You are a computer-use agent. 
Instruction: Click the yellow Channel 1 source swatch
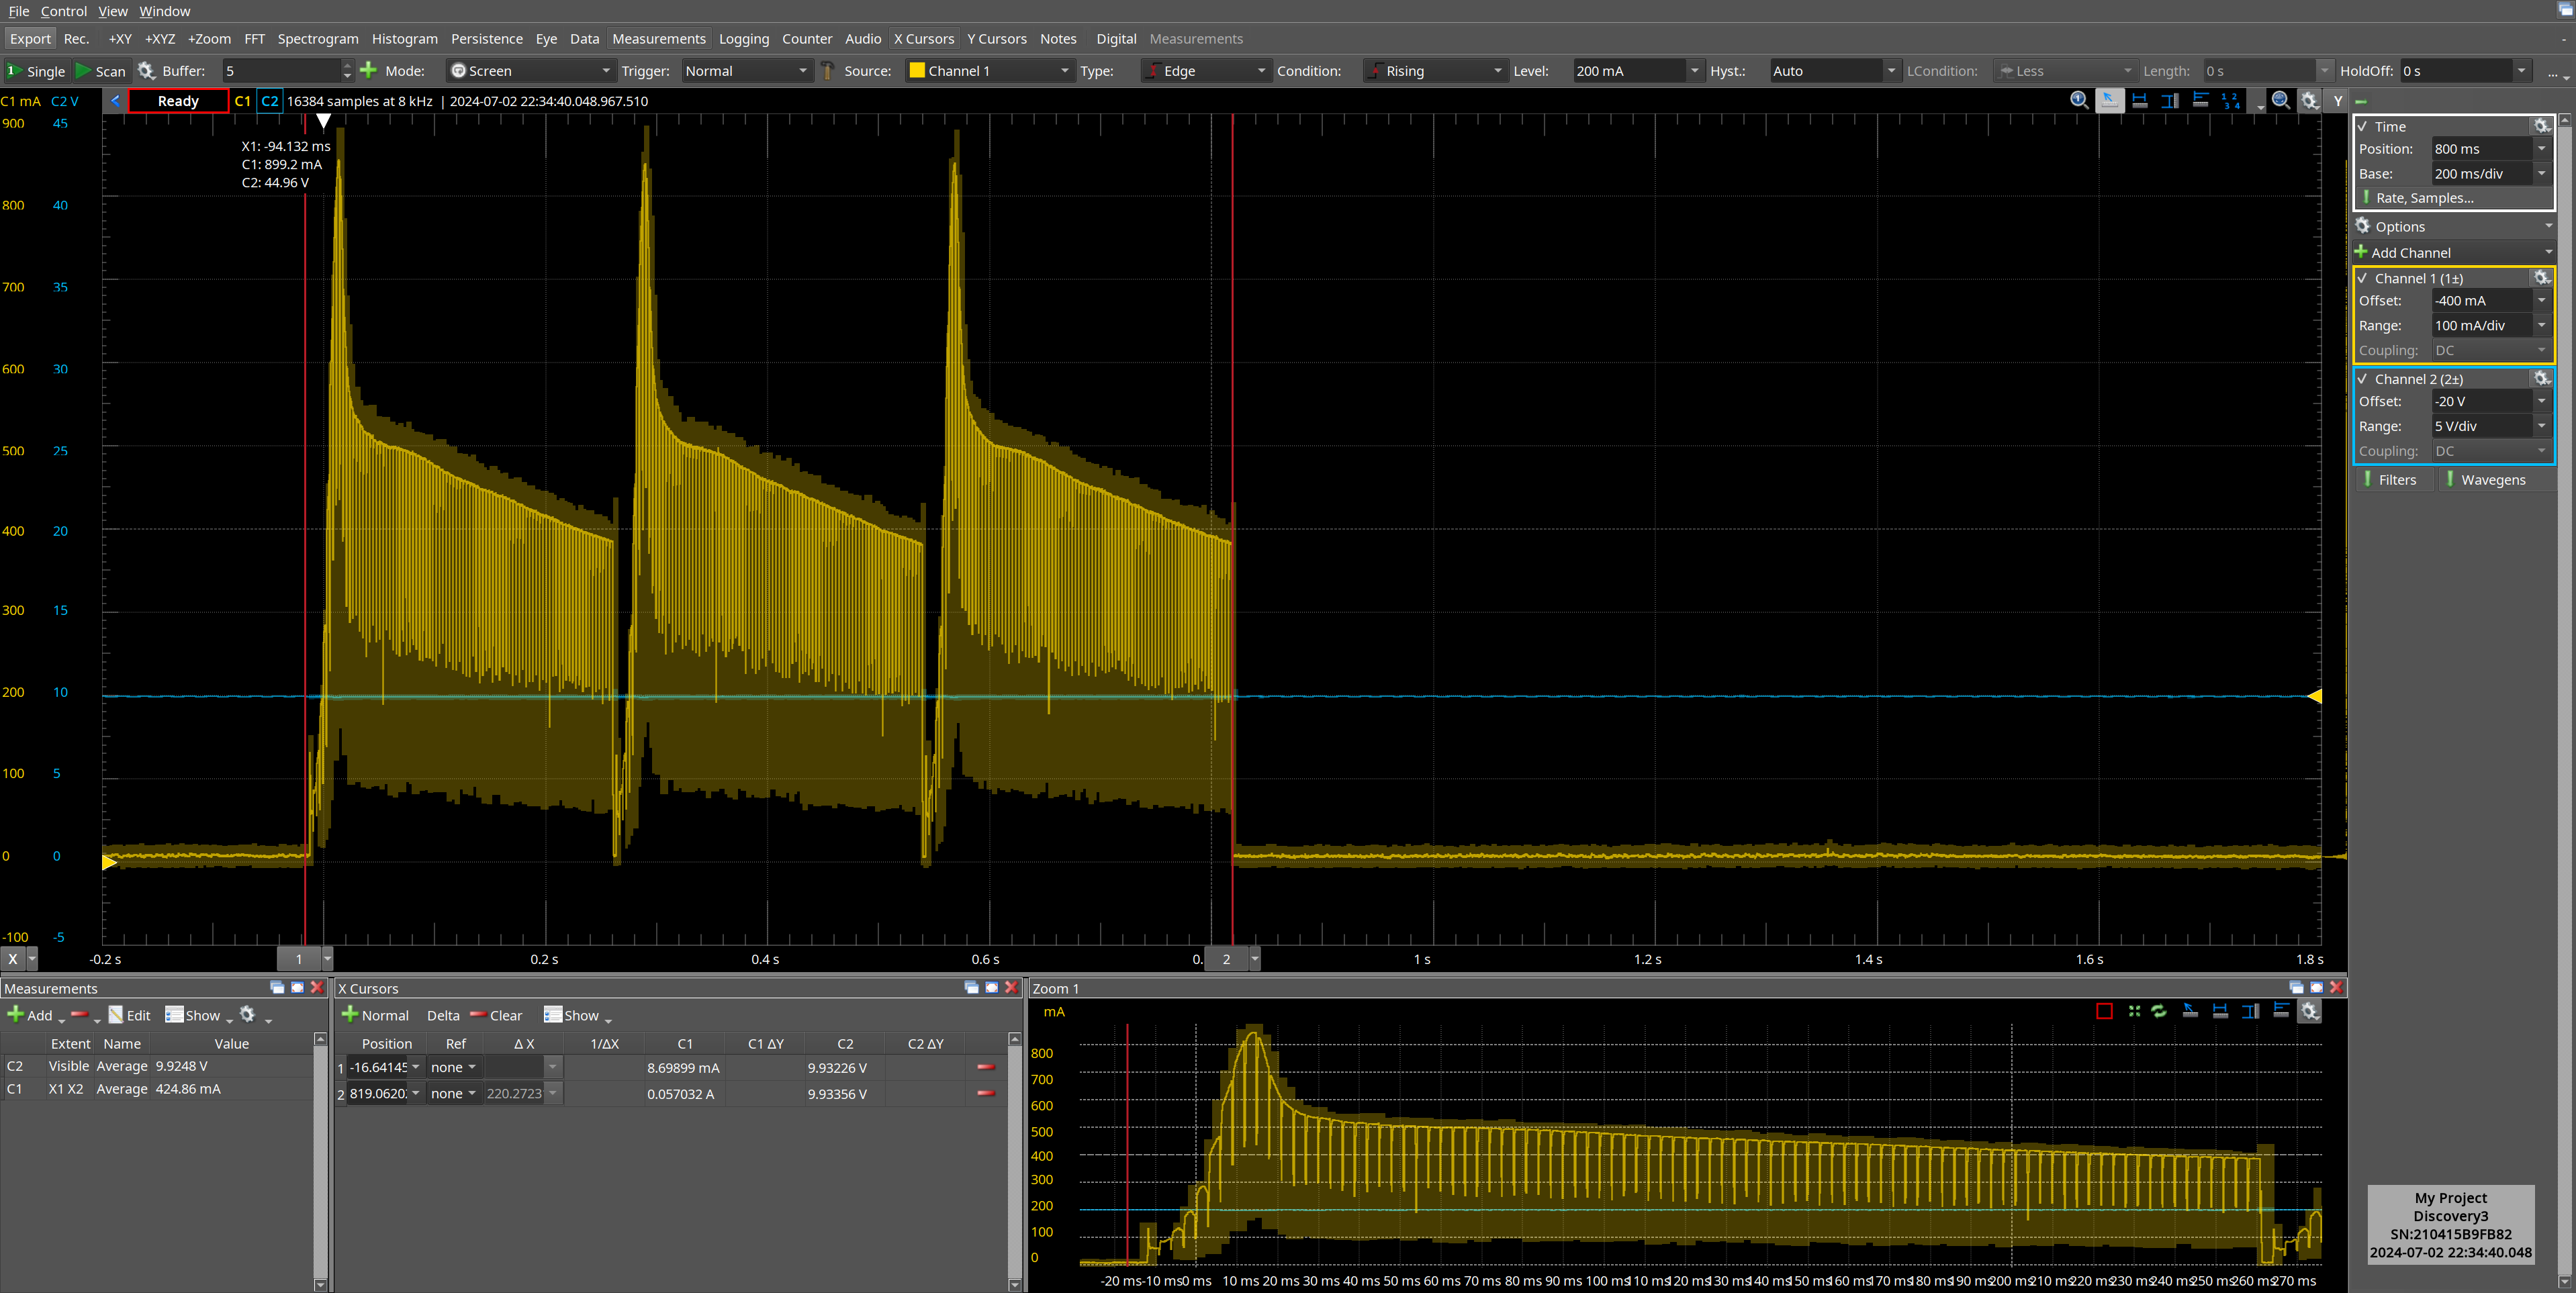916,71
